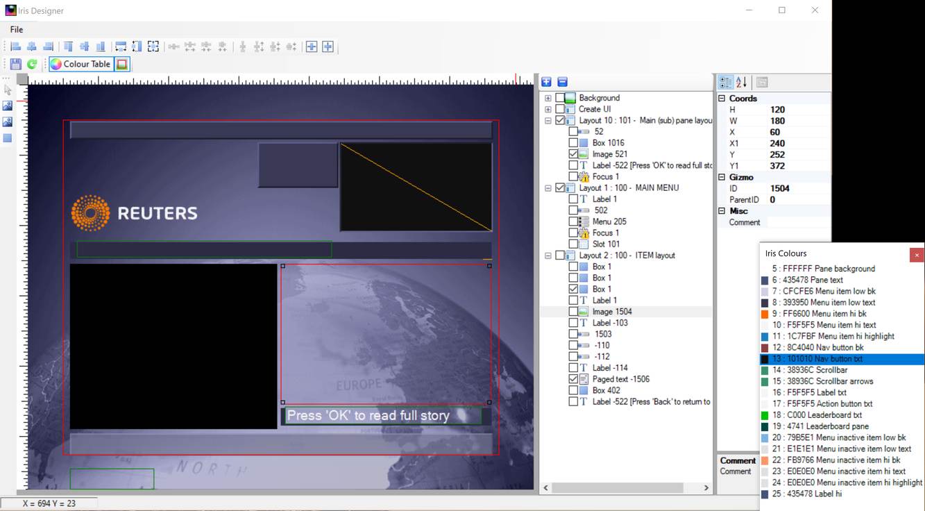Image resolution: width=925 pixels, height=511 pixels.
Task: Select the Menu 205 tree item
Action: (609, 221)
